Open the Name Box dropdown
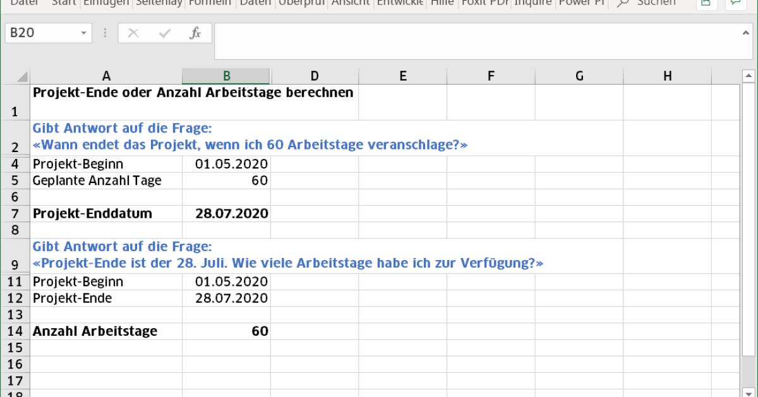This screenshot has height=397, width=758. click(x=84, y=33)
